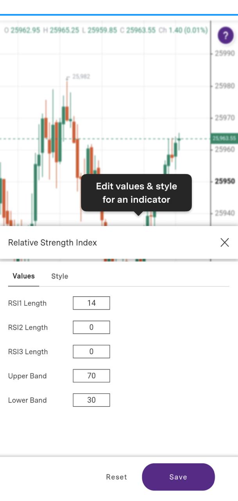Tap the bold 25950 axis label

click(x=225, y=181)
